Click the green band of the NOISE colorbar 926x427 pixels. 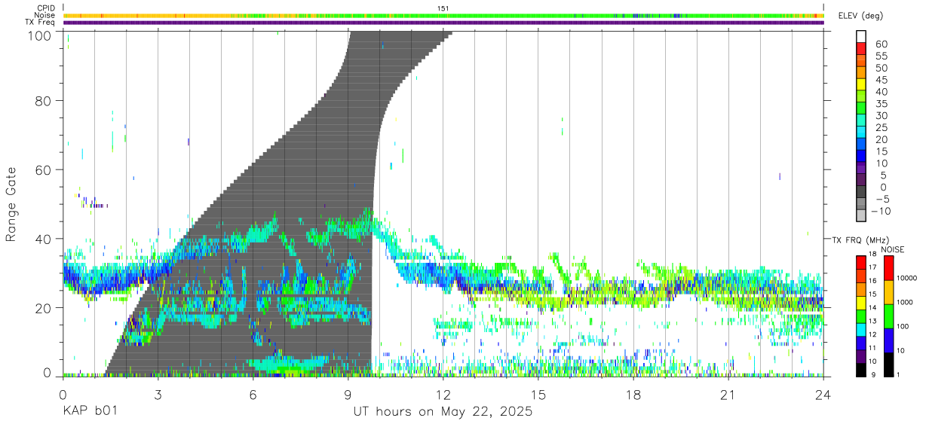(888, 316)
